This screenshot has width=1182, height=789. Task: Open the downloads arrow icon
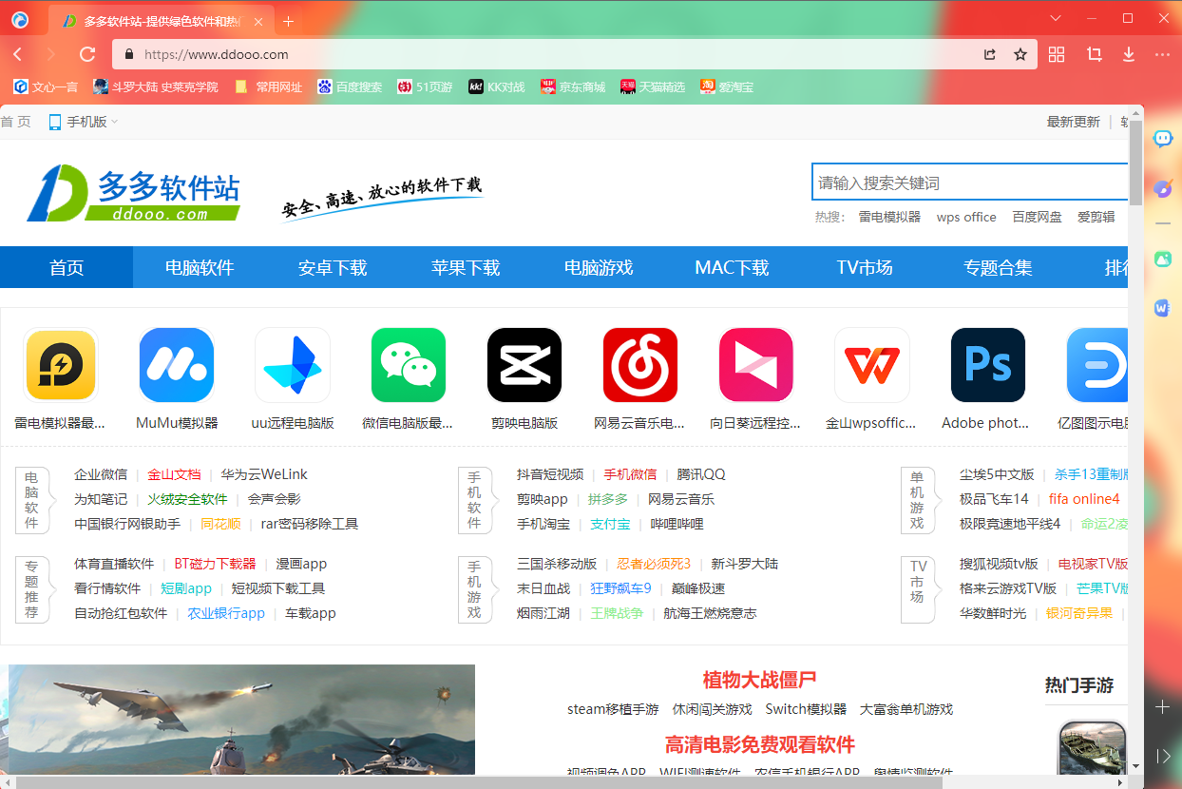pos(1129,54)
